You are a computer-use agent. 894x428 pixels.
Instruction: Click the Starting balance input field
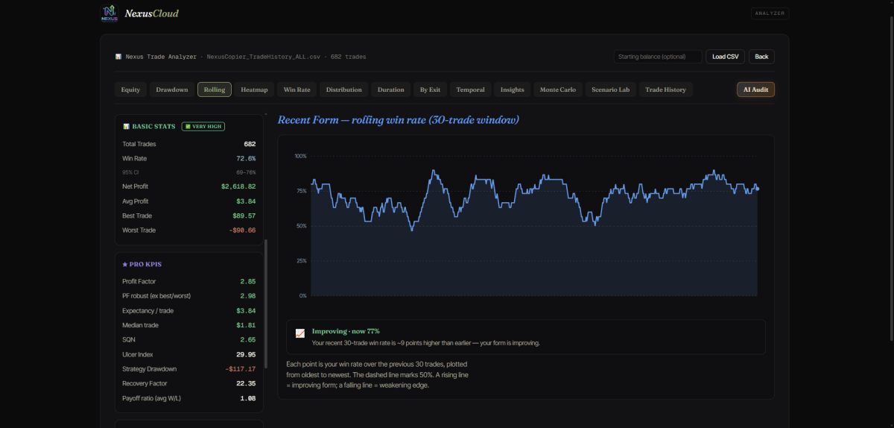[x=658, y=57]
